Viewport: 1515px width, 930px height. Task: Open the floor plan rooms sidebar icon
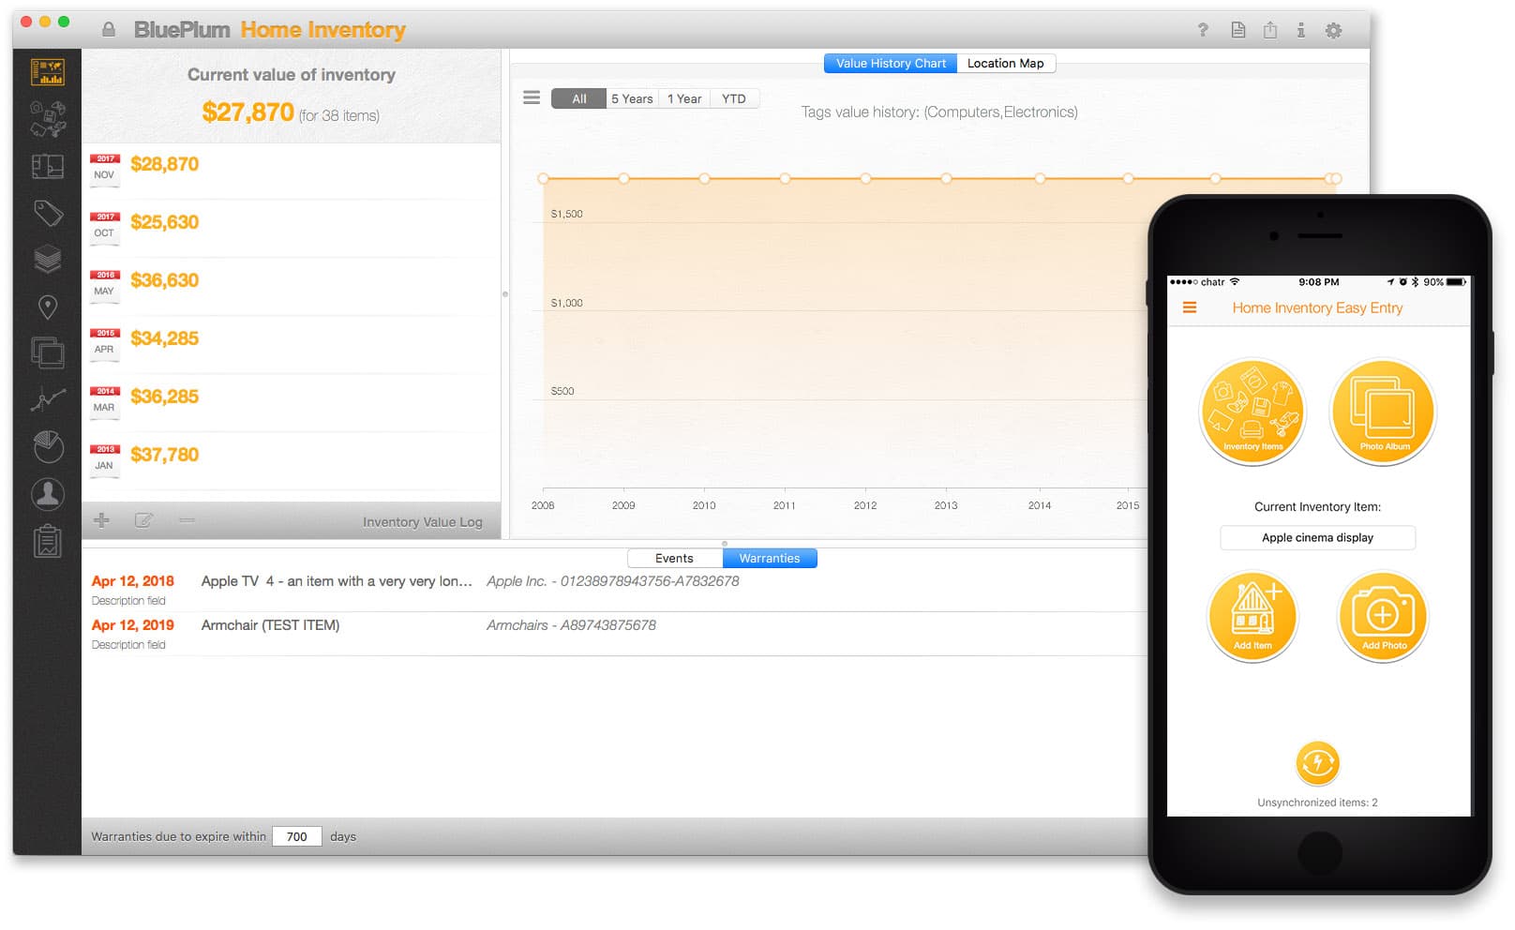coord(47,167)
